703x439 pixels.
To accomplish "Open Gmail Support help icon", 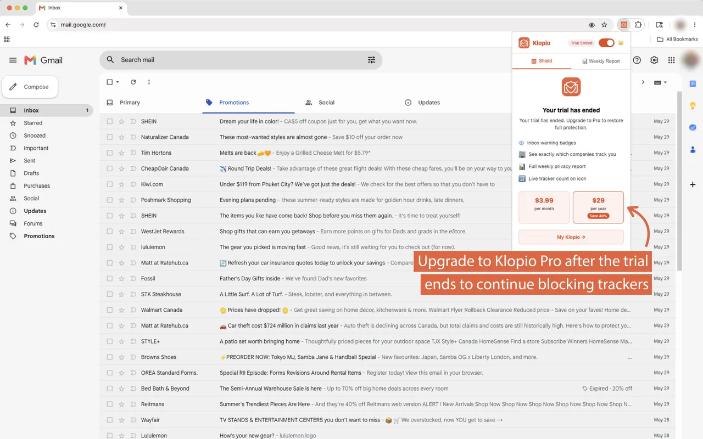I will click(637, 60).
